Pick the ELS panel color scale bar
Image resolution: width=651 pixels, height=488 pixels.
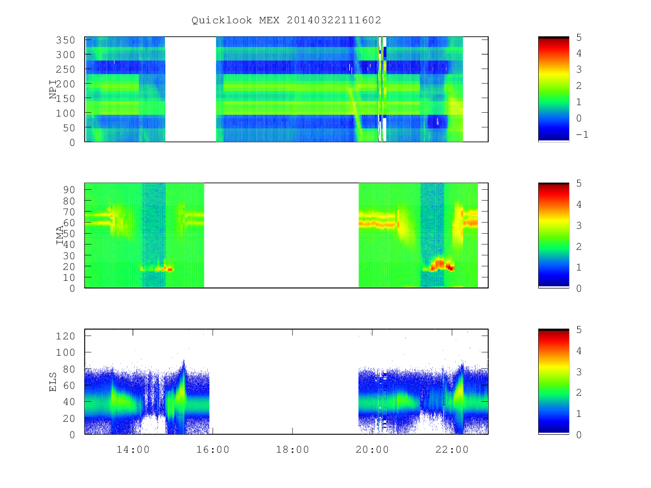[x=553, y=381]
